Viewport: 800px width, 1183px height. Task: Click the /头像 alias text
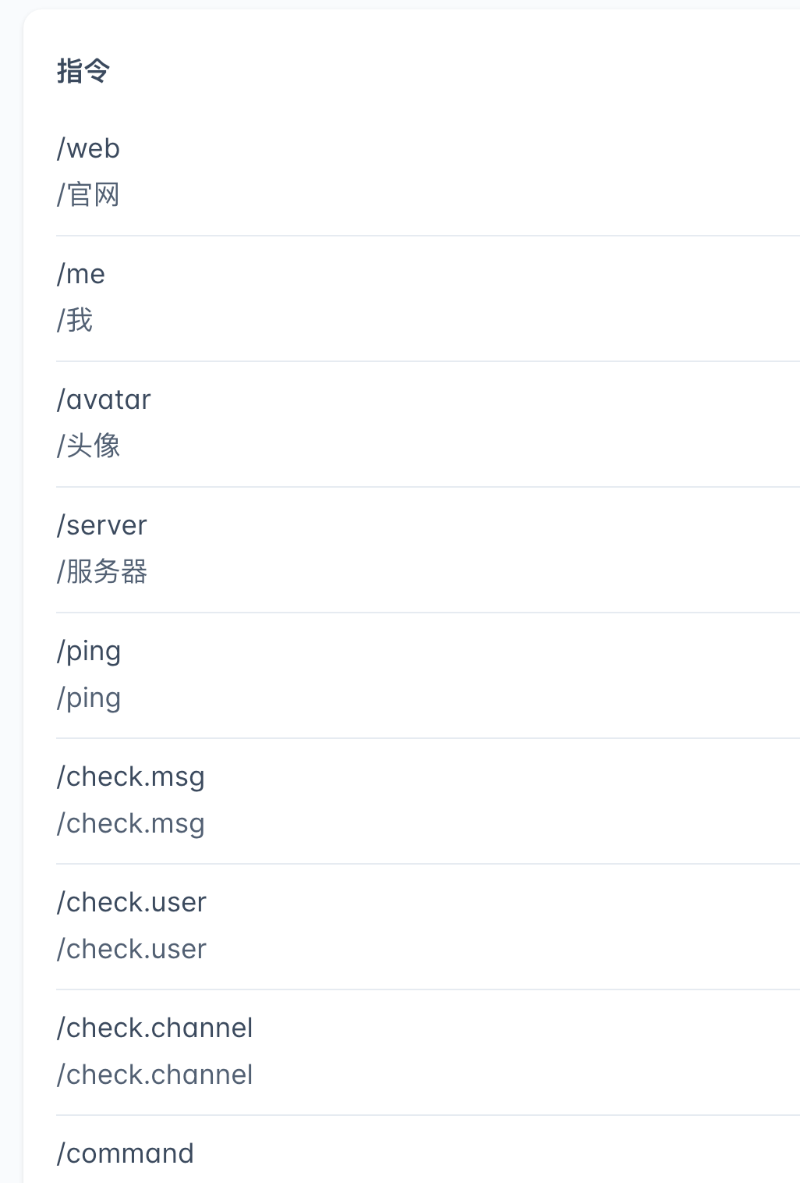pos(88,446)
